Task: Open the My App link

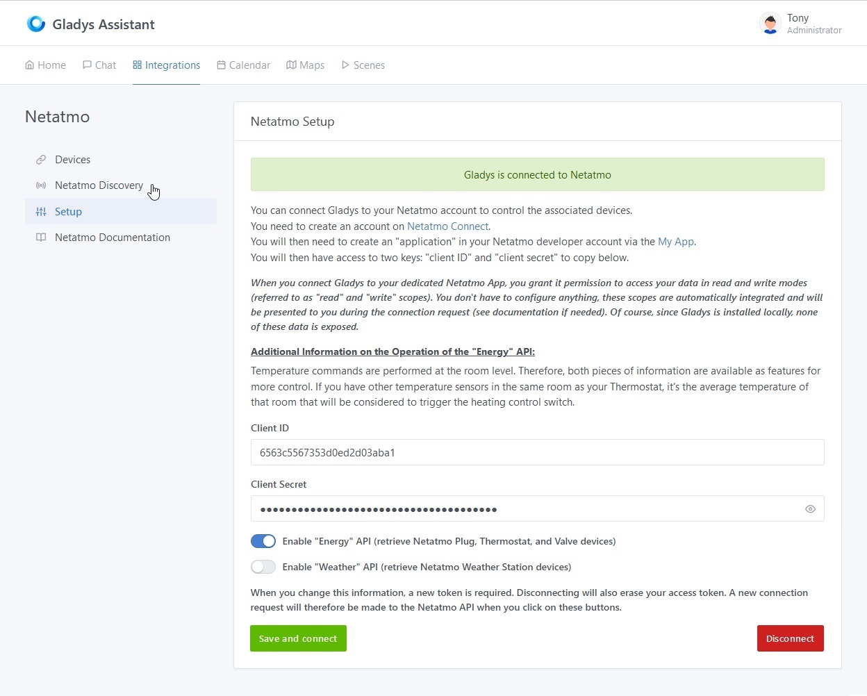Action: click(675, 242)
